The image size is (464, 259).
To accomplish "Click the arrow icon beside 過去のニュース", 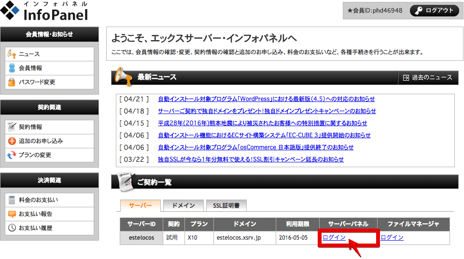I will tap(406, 77).
